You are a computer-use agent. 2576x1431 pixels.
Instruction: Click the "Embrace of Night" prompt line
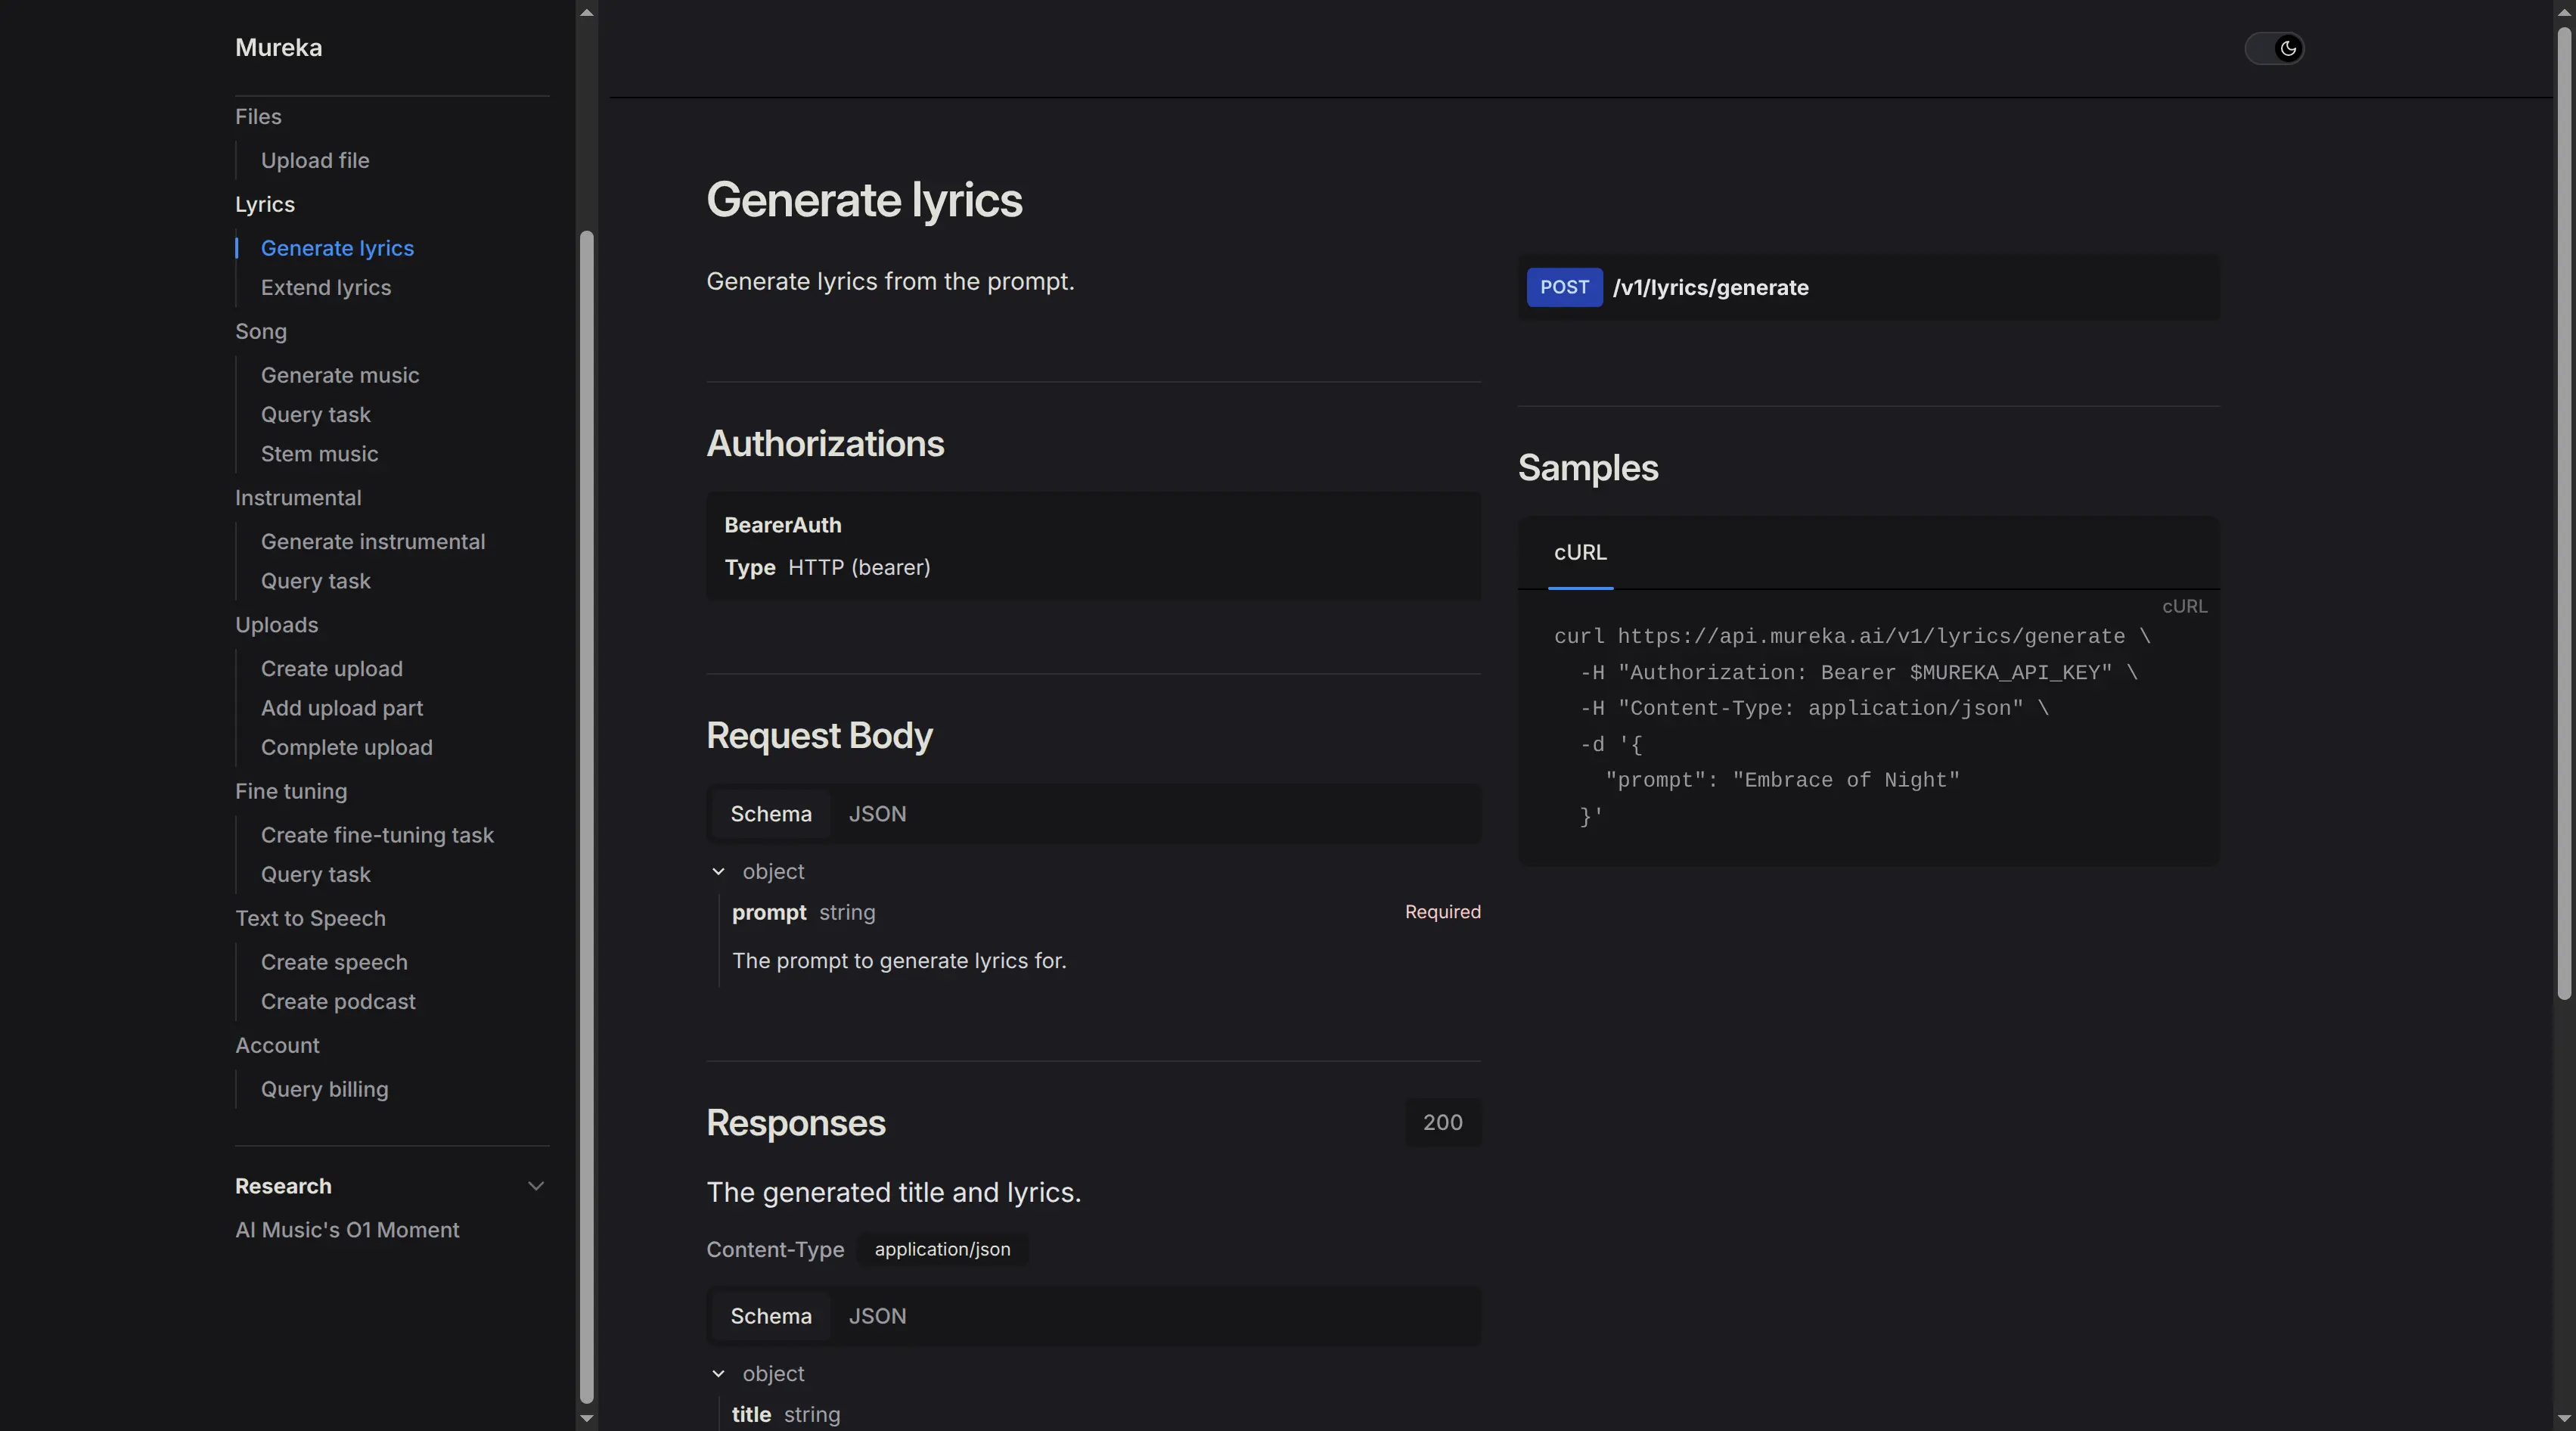pyautogui.click(x=1782, y=781)
